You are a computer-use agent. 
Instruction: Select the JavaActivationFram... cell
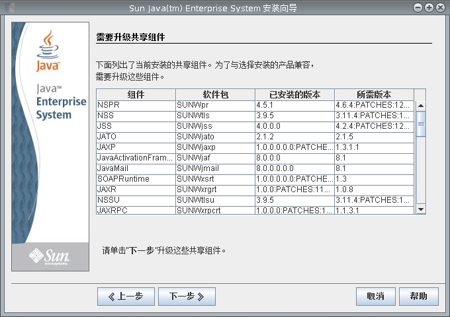point(136,158)
